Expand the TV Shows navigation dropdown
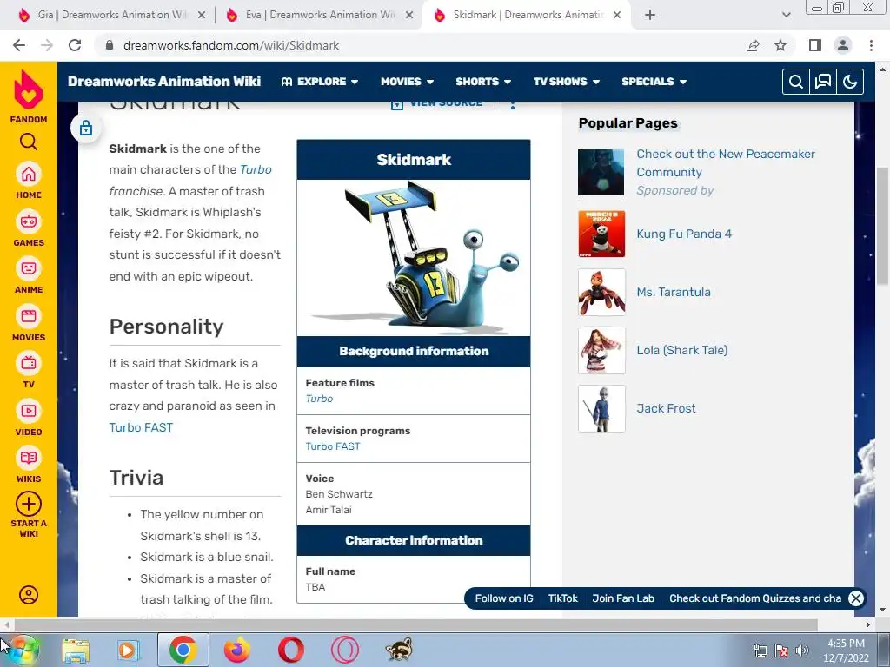Image resolution: width=890 pixels, height=667 pixels. point(567,82)
